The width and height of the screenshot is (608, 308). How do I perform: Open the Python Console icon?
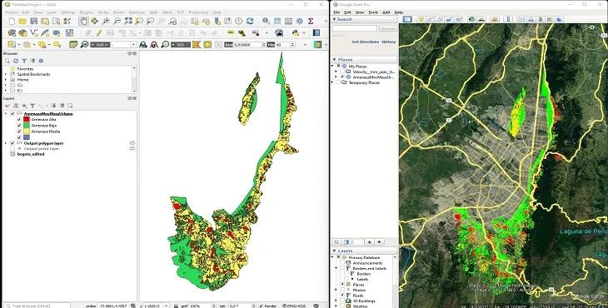296,33
